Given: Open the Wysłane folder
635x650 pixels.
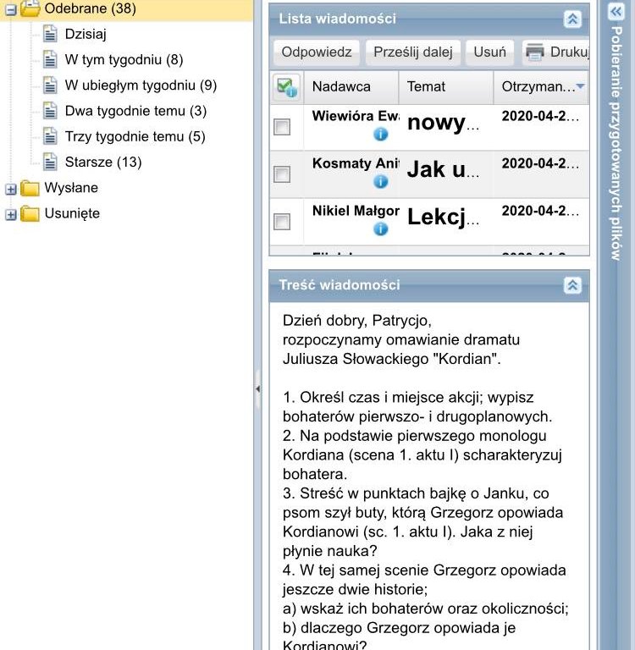Looking at the screenshot, I should point(71,188).
